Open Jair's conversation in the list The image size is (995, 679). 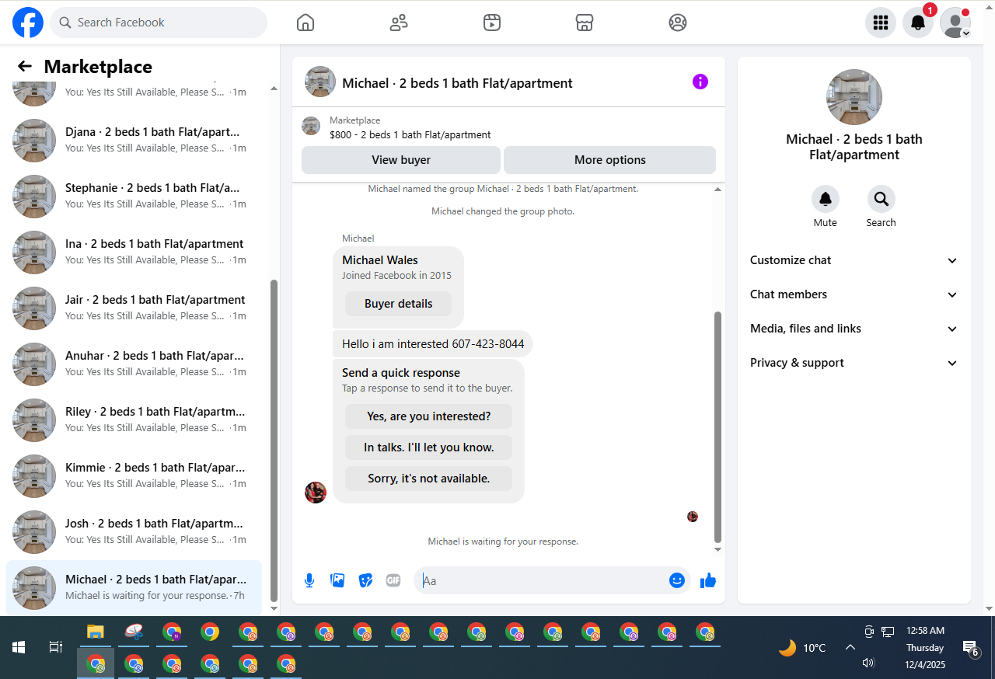pos(134,308)
